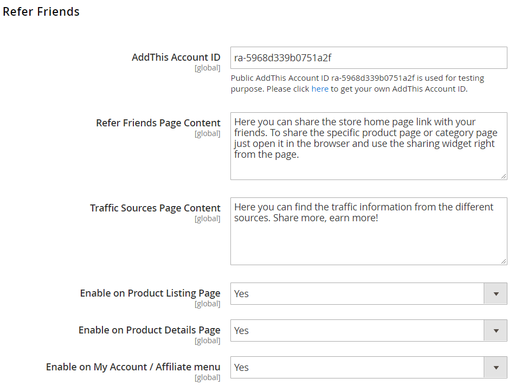
Task: Click the arrow icon of Product Details Page dropdown
Action: tap(496, 330)
